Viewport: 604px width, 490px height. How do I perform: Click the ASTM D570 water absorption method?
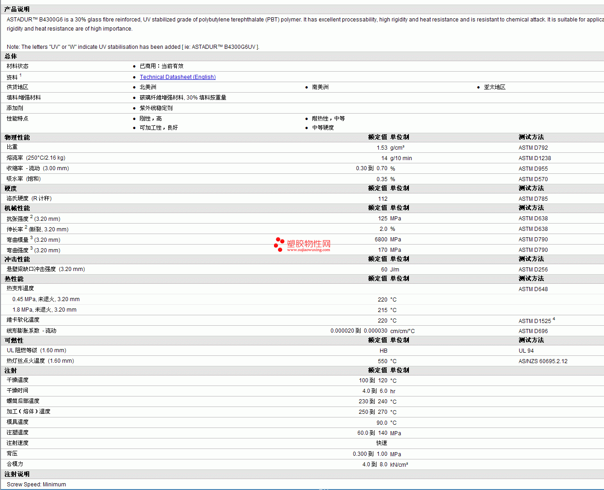pos(533,179)
